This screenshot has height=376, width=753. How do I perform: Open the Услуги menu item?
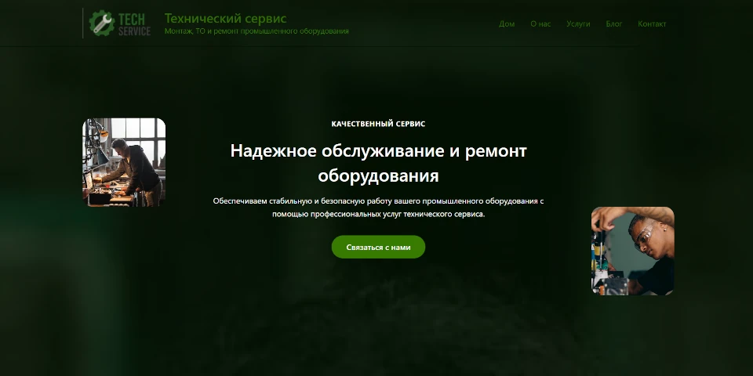coord(578,23)
